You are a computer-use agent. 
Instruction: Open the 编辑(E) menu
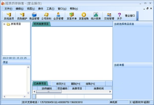click(x=20, y=9)
